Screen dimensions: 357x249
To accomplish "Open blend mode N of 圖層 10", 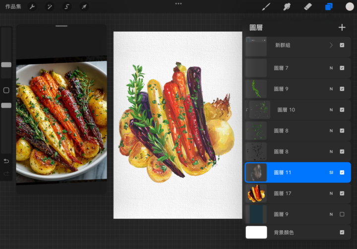I will click(331, 110).
